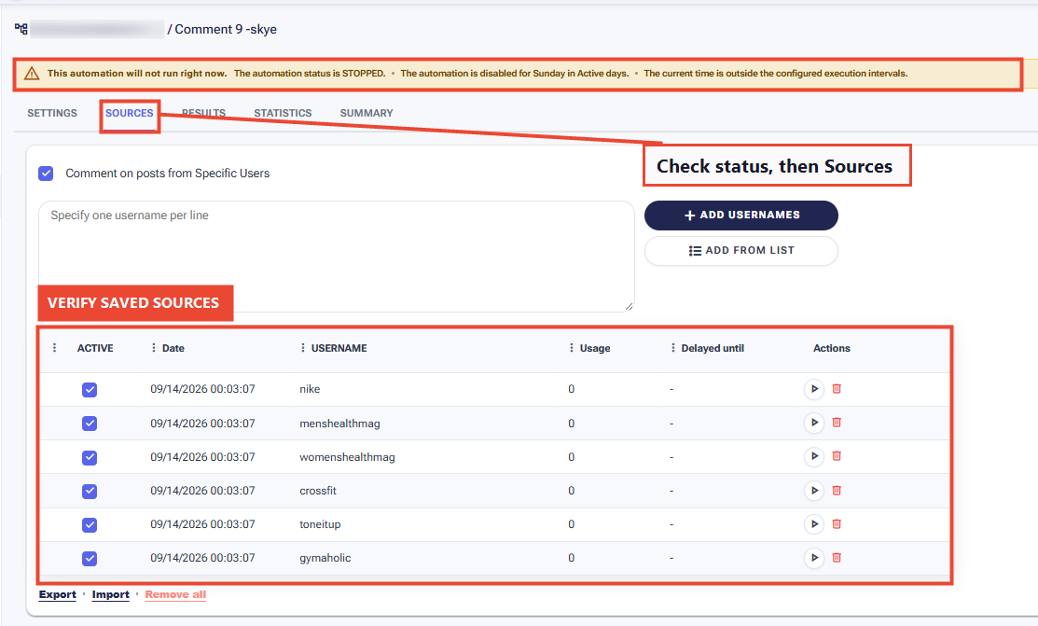Toggle active checkbox for nike
The height and width of the screenshot is (626, 1038).
coord(90,390)
